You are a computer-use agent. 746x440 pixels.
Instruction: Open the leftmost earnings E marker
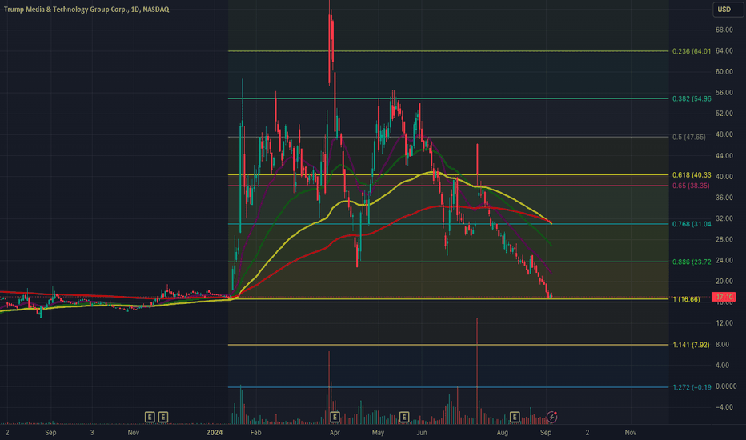coord(150,417)
